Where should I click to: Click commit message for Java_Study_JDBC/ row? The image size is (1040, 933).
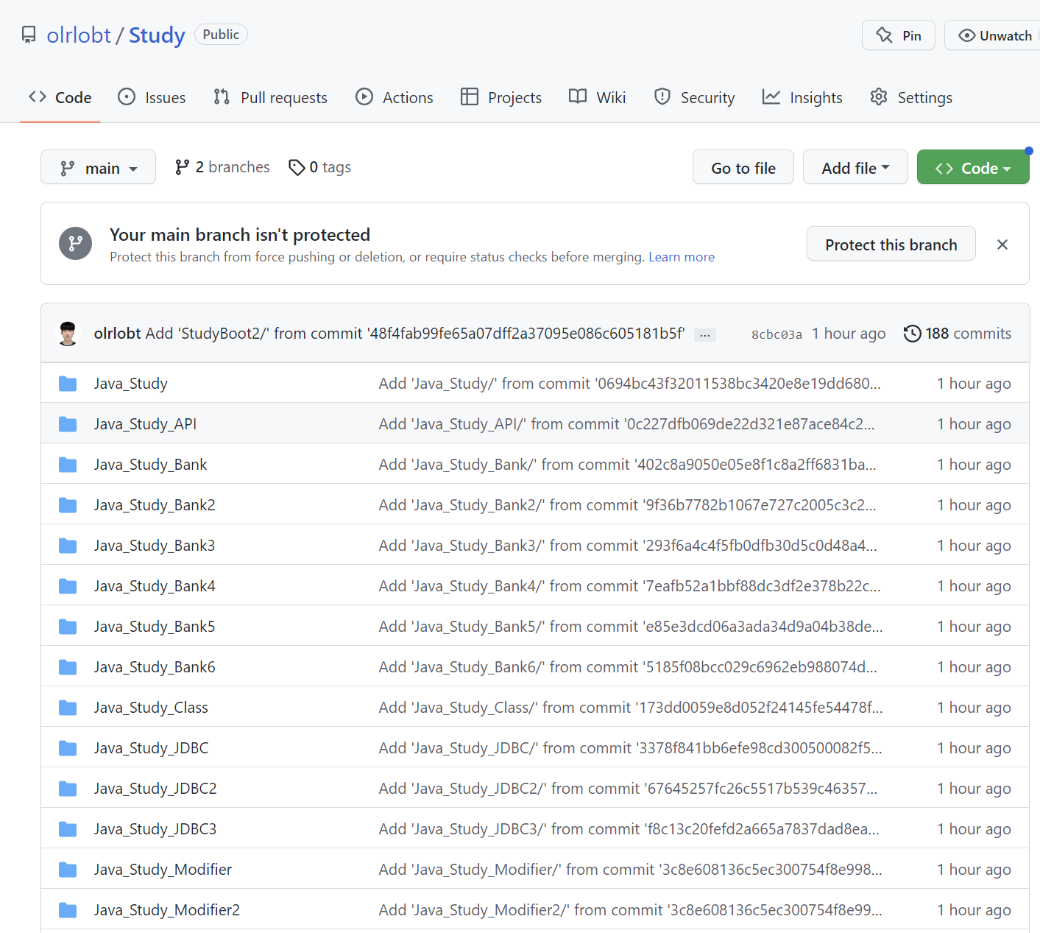point(631,748)
